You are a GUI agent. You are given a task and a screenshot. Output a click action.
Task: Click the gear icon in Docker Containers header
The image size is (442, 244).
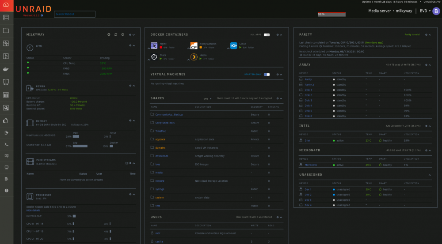click(x=278, y=35)
